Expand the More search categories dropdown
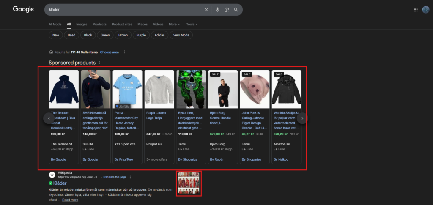Viewport: 433px width, 205px height. (174, 24)
